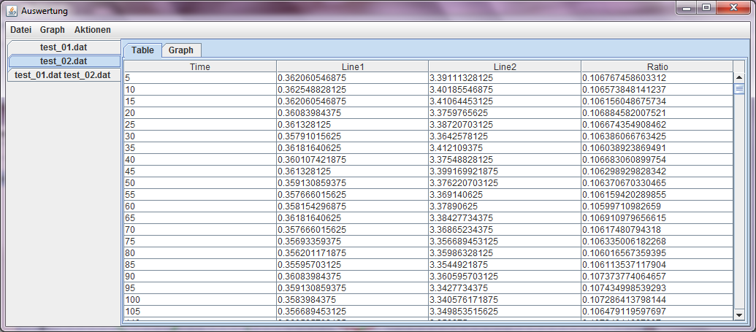Switch to the Table tab

tap(142, 50)
